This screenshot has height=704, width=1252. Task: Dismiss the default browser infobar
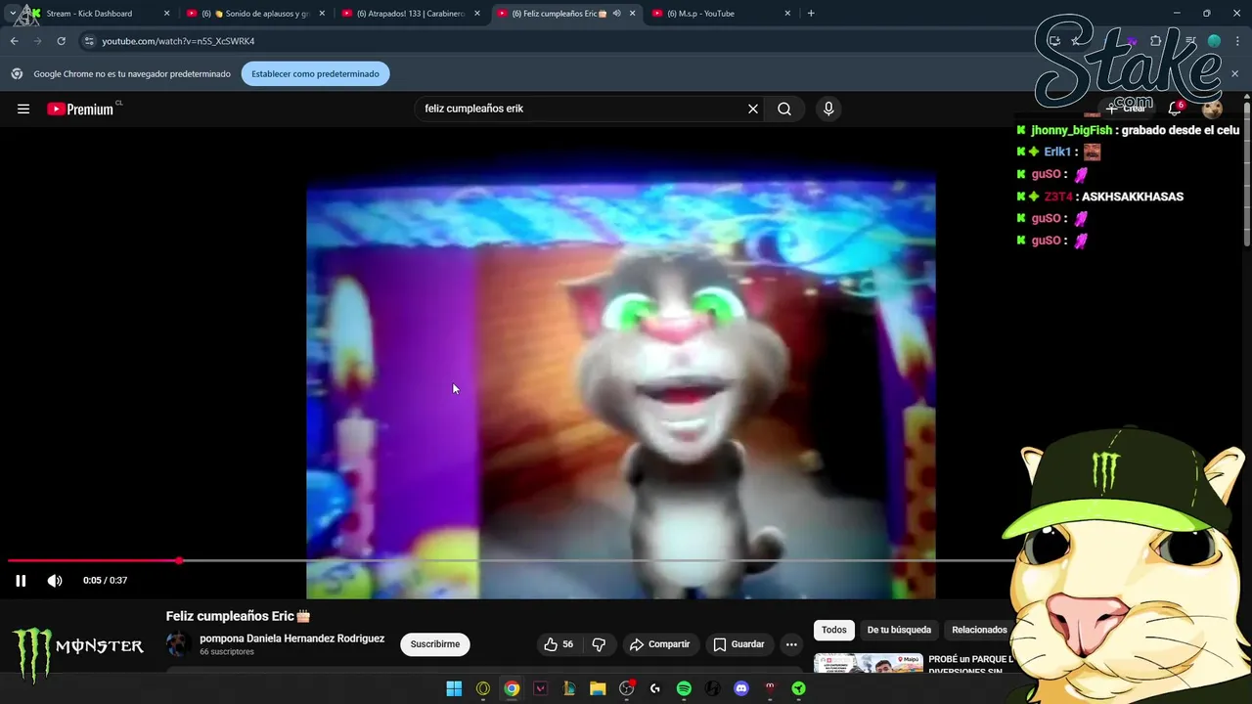[x=1234, y=74]
